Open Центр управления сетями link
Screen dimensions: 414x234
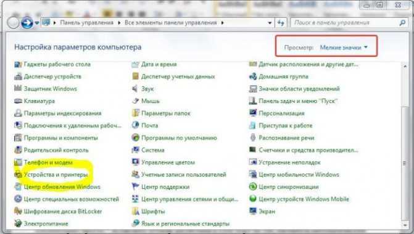(x=189, y=199)
